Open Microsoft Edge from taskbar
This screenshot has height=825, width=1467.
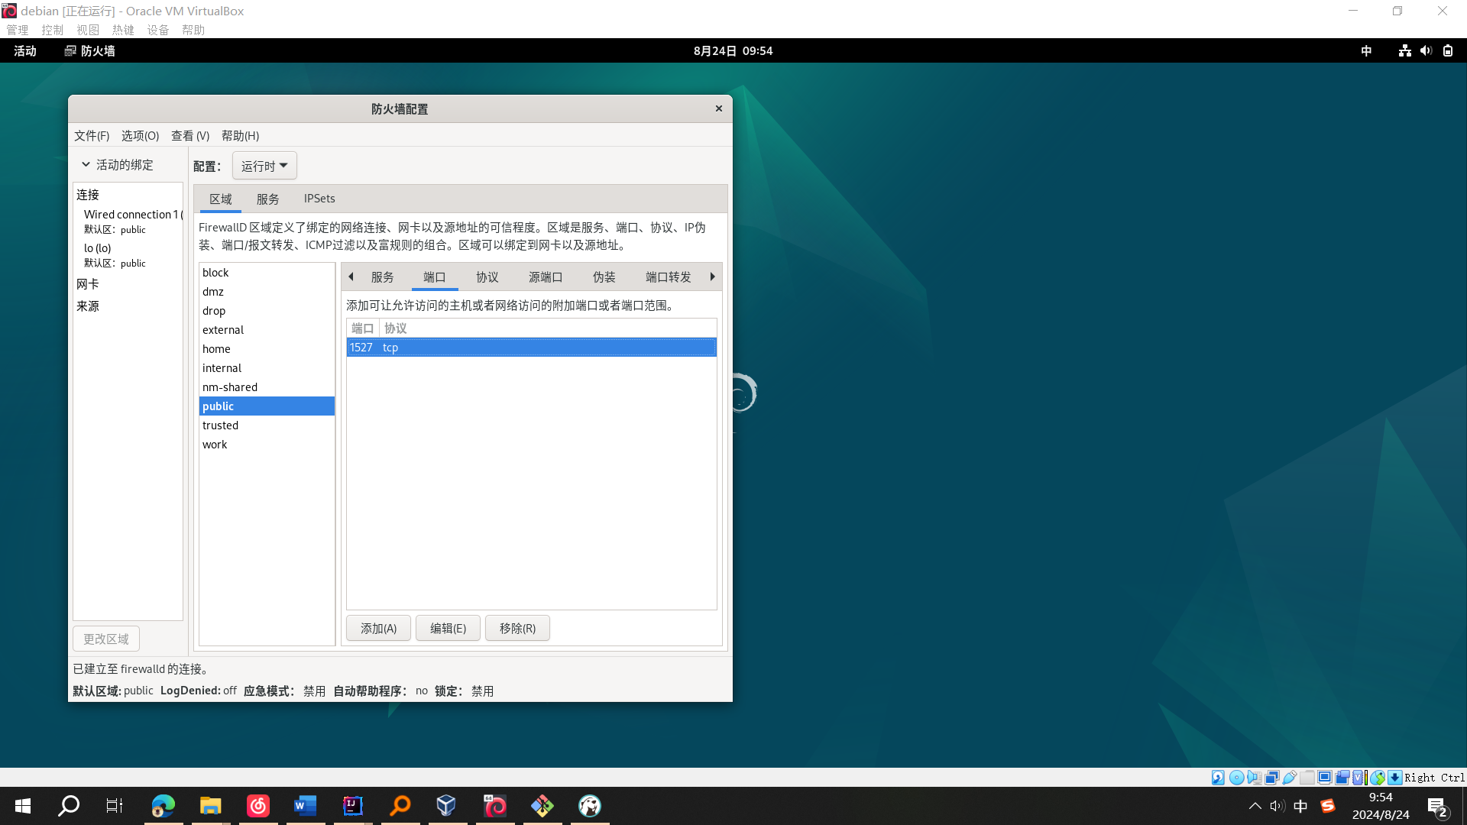tap(163, 806)
